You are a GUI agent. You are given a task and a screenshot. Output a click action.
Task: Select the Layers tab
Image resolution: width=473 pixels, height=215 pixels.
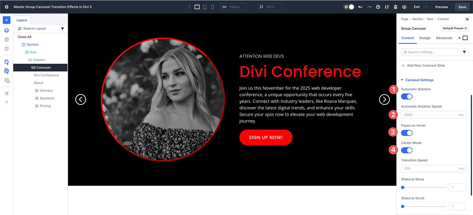22,20
